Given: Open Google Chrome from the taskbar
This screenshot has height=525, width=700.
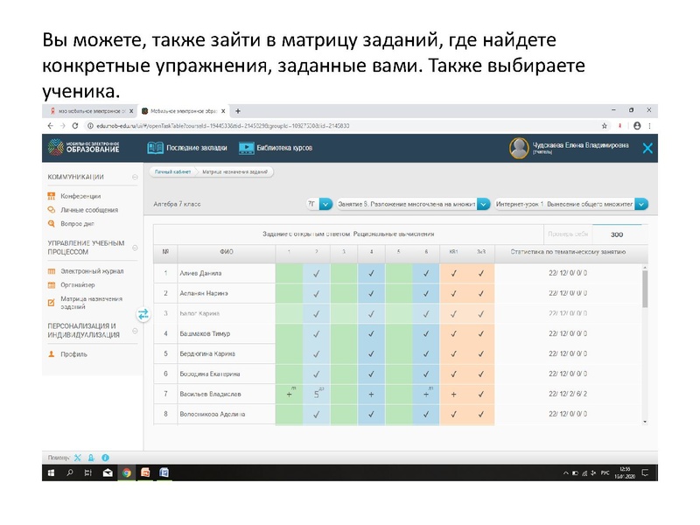Looking at the screenshot, I should pyautogui.click(x=125, y=471).
